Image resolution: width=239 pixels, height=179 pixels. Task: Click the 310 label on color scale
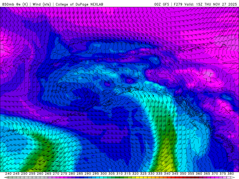coord(119,174)
